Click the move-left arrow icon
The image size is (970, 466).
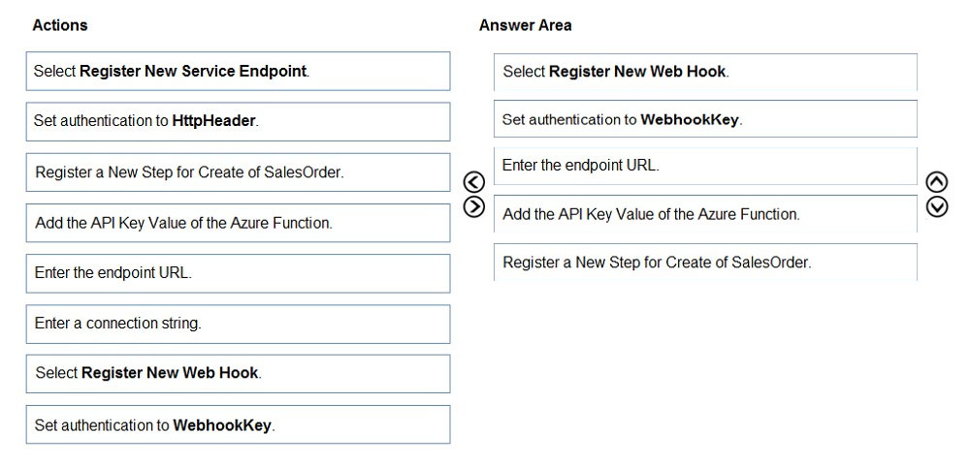[x=474, y=182]
